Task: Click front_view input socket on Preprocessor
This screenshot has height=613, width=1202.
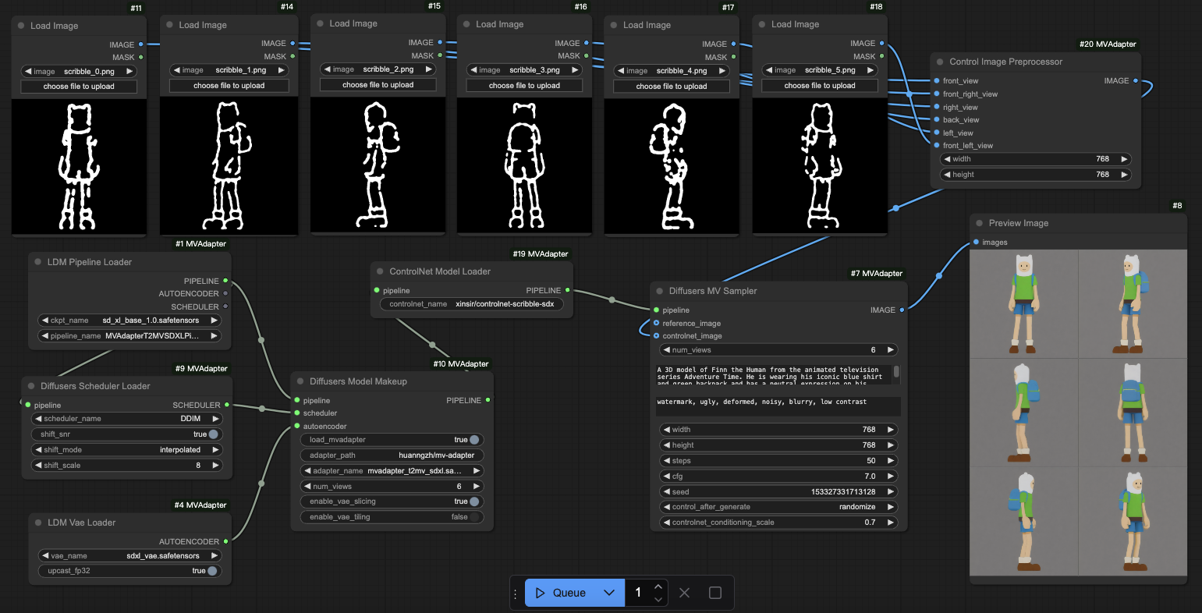Action: point(936,80)
